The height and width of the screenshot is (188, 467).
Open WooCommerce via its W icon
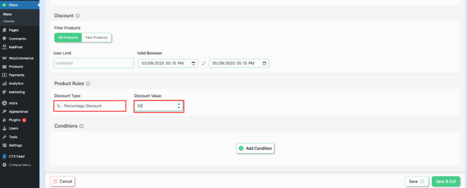[4, 58]
